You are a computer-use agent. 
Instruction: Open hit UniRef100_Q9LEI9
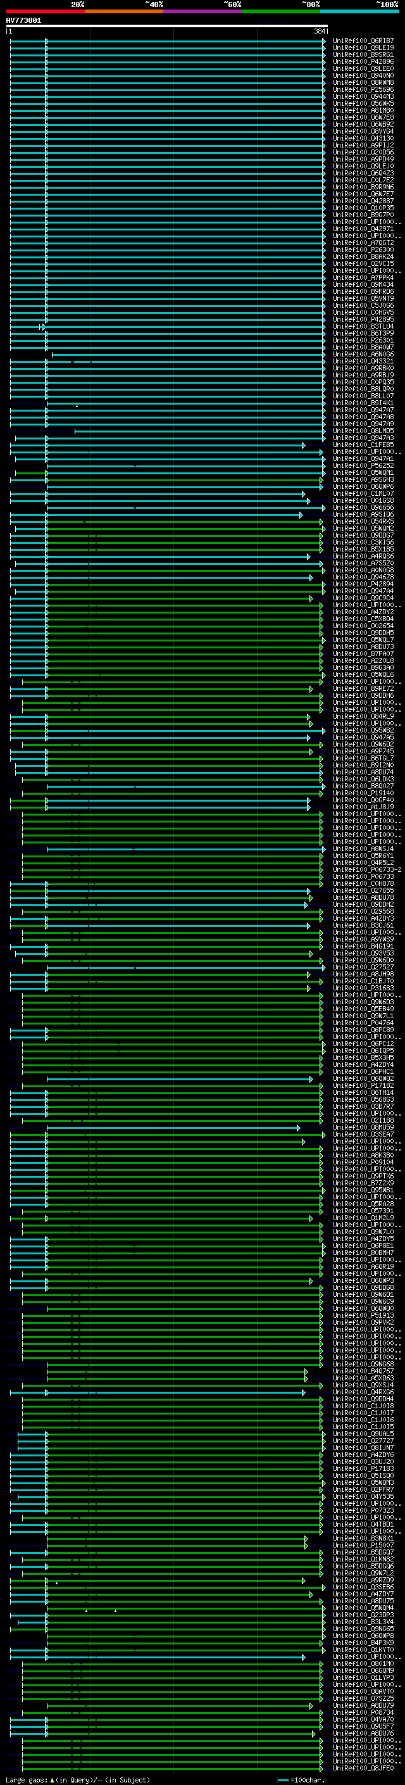click(363, 48)
